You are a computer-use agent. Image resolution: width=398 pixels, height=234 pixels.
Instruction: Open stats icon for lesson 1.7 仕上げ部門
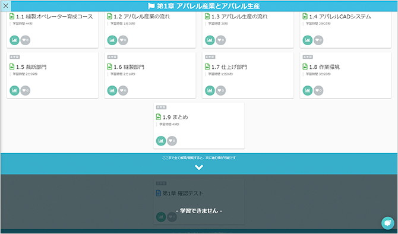point(210,91)
